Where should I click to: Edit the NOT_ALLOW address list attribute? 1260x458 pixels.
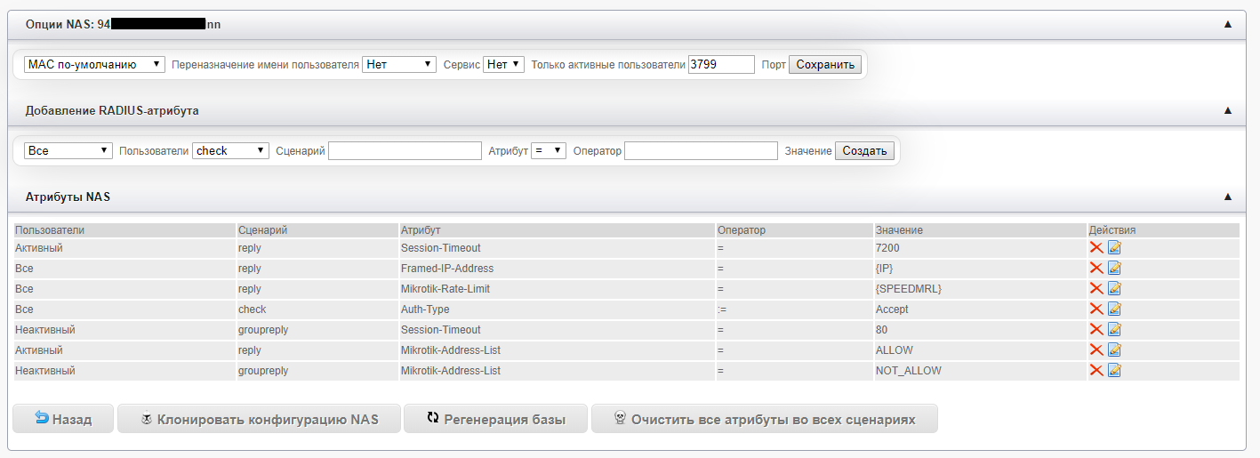pos(1114,371)
